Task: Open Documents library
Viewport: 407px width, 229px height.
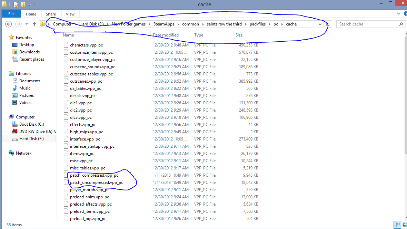Action: click(x=30, y=81)
